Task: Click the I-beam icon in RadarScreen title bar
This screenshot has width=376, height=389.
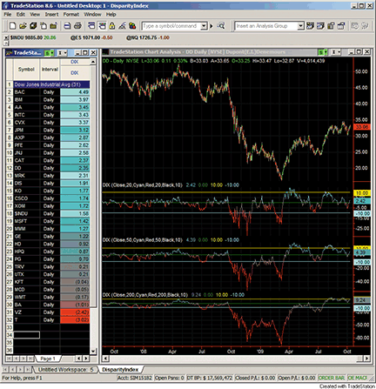Action: click(61, 53)
